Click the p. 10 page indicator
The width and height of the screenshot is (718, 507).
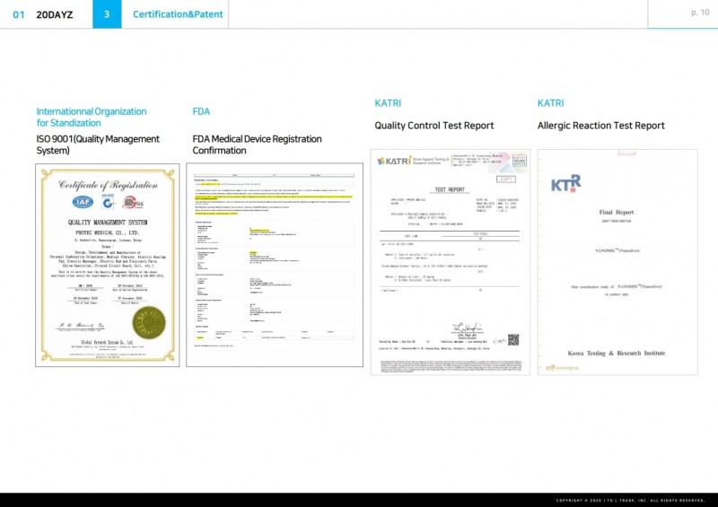699,13
